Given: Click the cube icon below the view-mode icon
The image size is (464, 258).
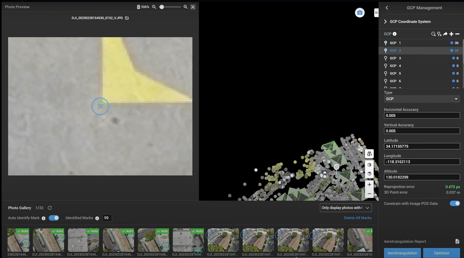Looking at the screenshot, I should 369,165.
